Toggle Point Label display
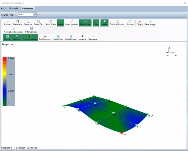Screen dimensions: 188x151 click(85, 23)
